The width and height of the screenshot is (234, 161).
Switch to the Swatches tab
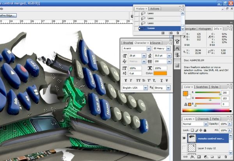point(202,87)
